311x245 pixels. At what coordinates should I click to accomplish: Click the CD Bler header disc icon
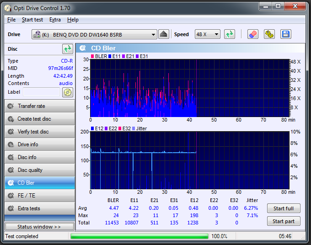[x=82, y=48]
